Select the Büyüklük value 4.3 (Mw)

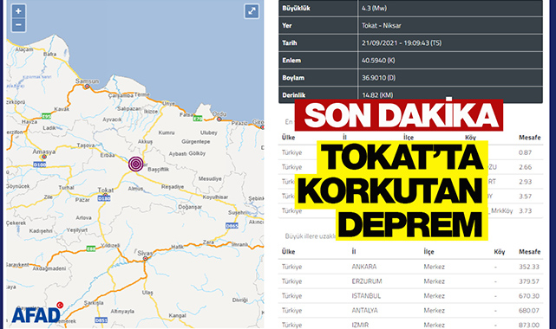374,8
